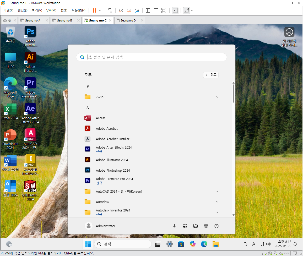The height and width of the screenshot is (256, 303).
Task: Open Copilot from the taskbar
Action: (x=192, y=244)
